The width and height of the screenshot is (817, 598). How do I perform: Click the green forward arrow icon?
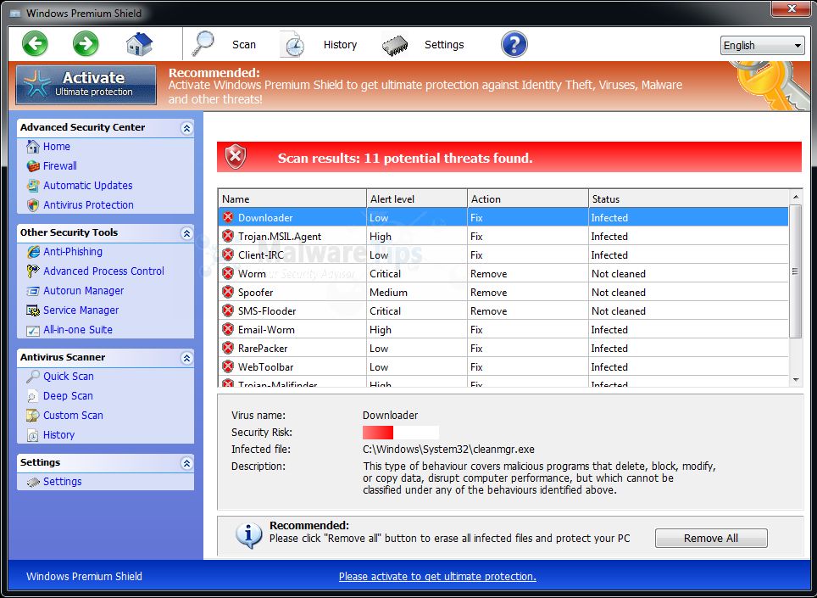click(86, 44)
